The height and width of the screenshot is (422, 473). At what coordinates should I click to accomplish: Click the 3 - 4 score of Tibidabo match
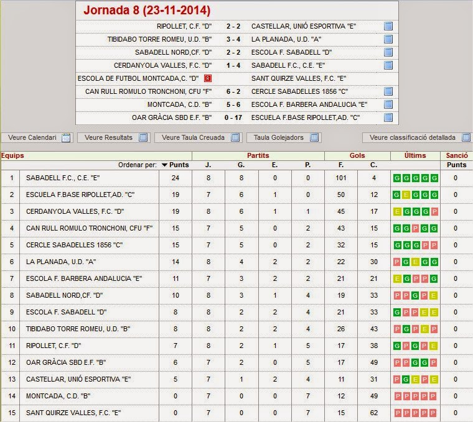coord(233,39)
